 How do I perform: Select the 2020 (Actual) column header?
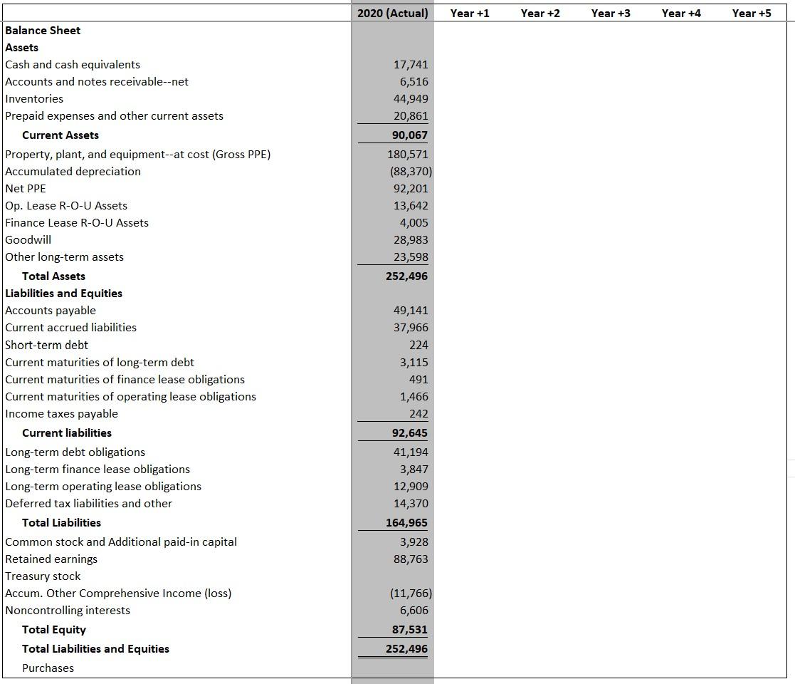tap(392, 12)
